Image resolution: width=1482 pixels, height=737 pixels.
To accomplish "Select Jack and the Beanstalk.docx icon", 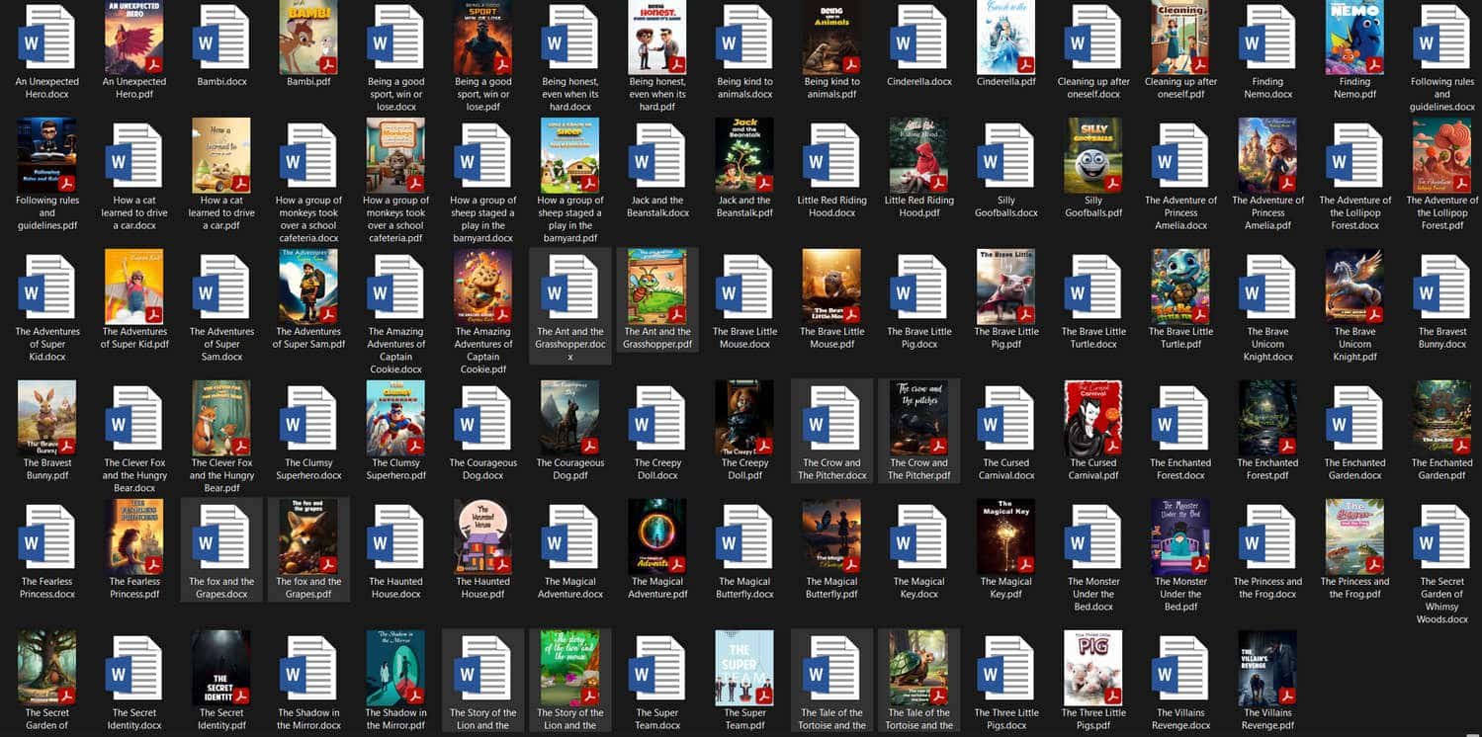I will tap(657, 156).
